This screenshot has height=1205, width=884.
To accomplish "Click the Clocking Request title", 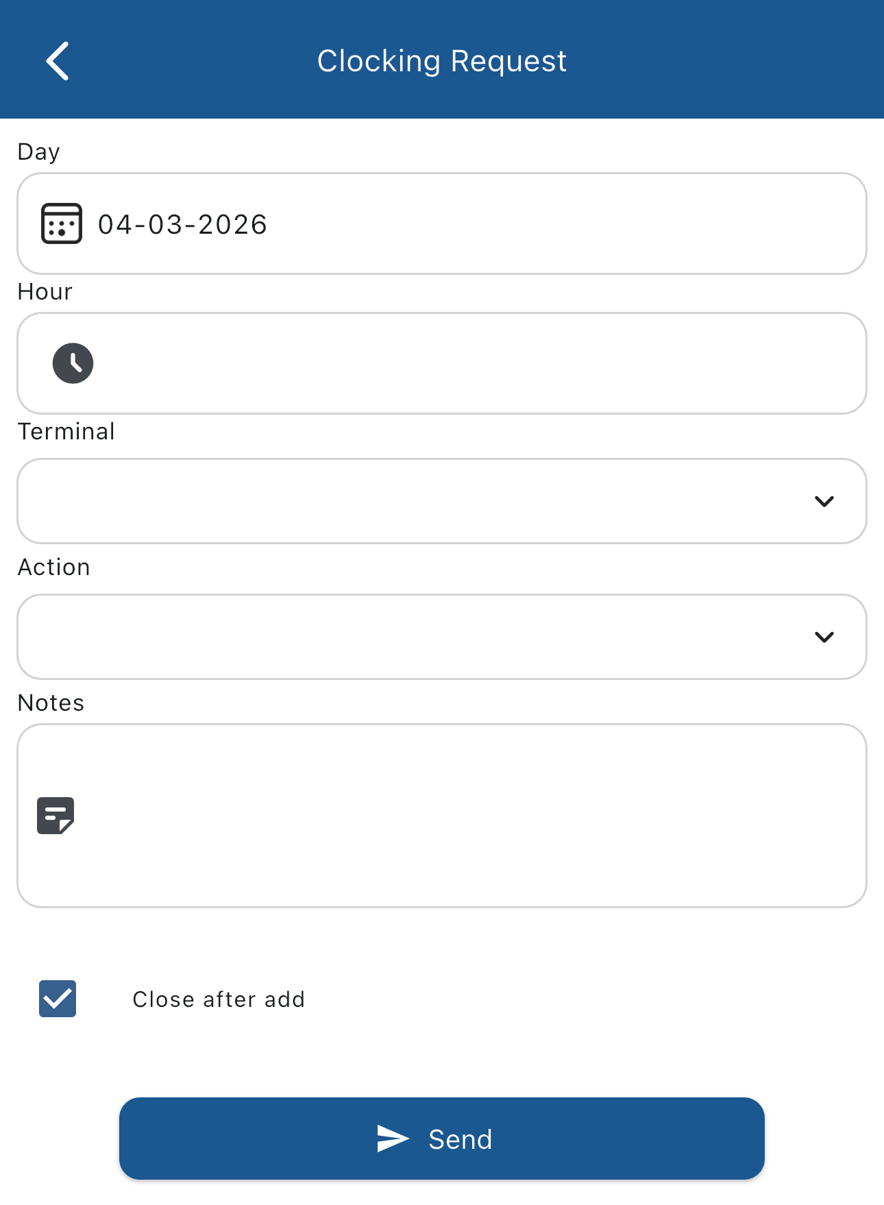I will (441, 60).
